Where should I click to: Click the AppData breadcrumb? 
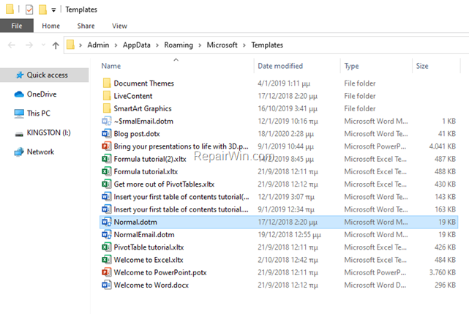(x=136, y=45)
